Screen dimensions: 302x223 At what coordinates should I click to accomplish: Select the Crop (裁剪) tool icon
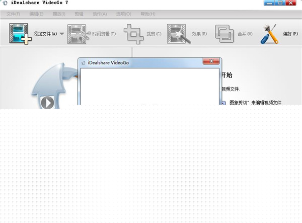coord(133,34)
